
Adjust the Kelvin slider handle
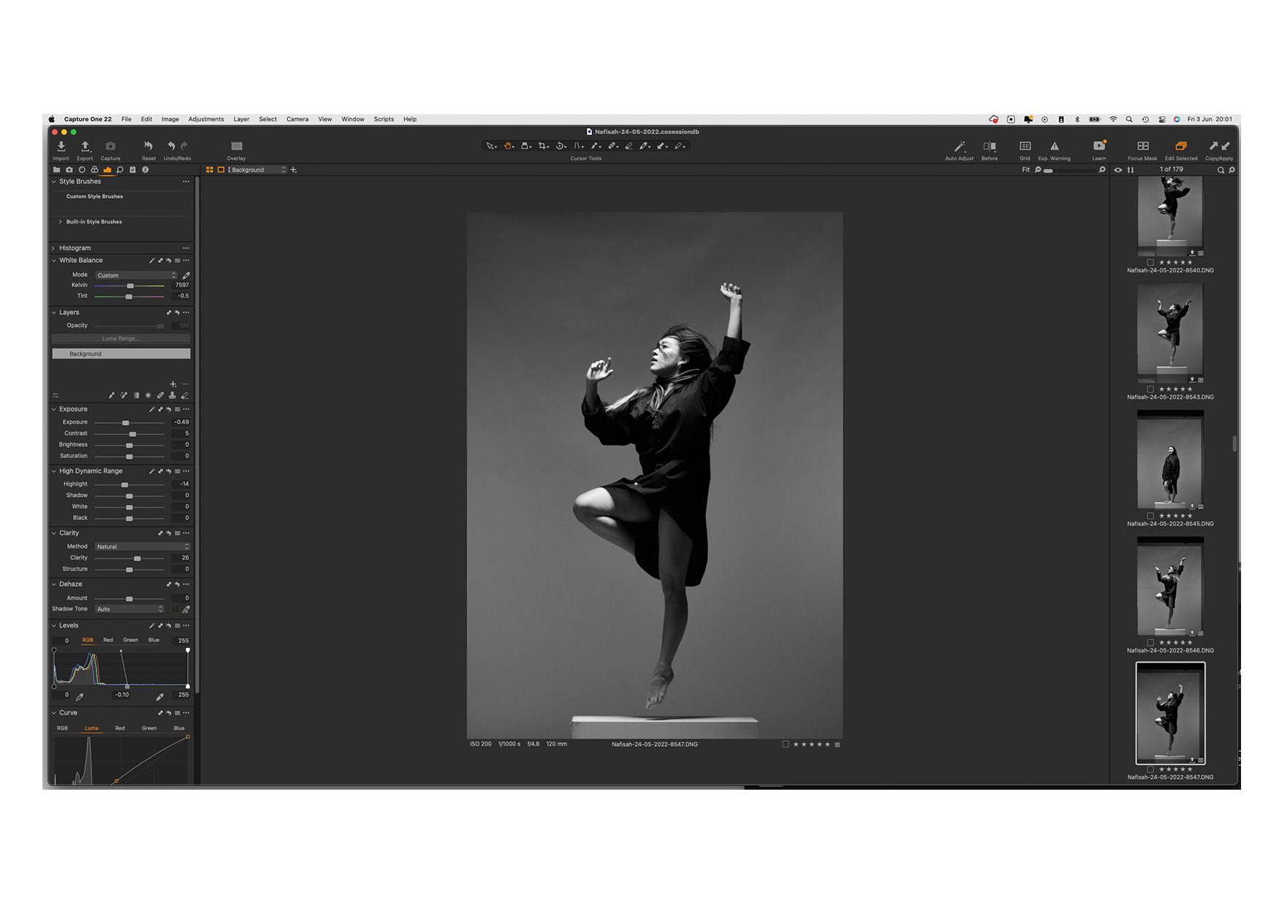click(130, 286)
